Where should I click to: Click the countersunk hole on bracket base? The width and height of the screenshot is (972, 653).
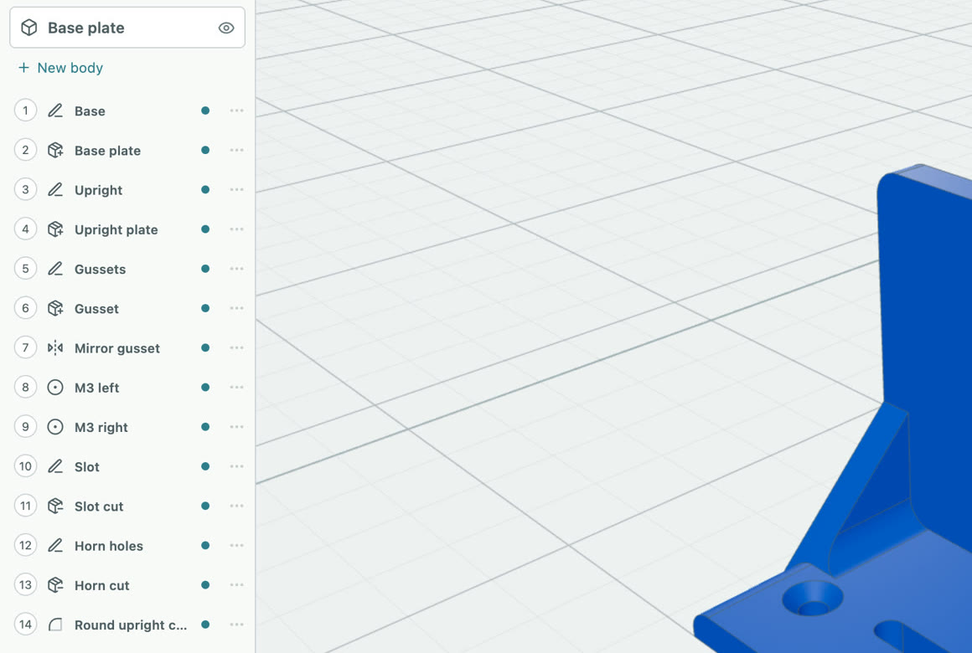tap(813, 599)
